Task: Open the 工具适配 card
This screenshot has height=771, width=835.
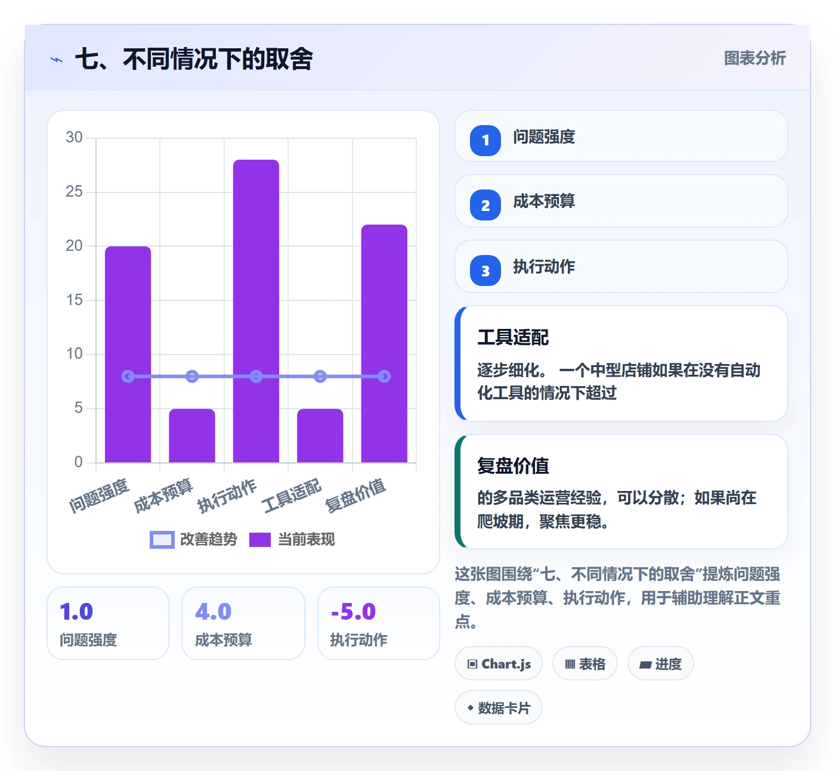Action: (x=621, y=363)
